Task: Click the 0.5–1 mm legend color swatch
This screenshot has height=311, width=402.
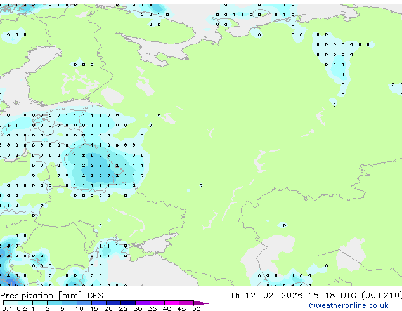Action: pos(25,303)
